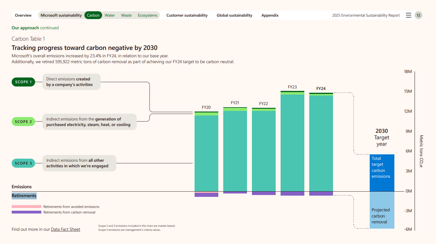Screen dimensions: 436x244
Task: Select the SCOPE 3 badge
Action: pos(23,163)
